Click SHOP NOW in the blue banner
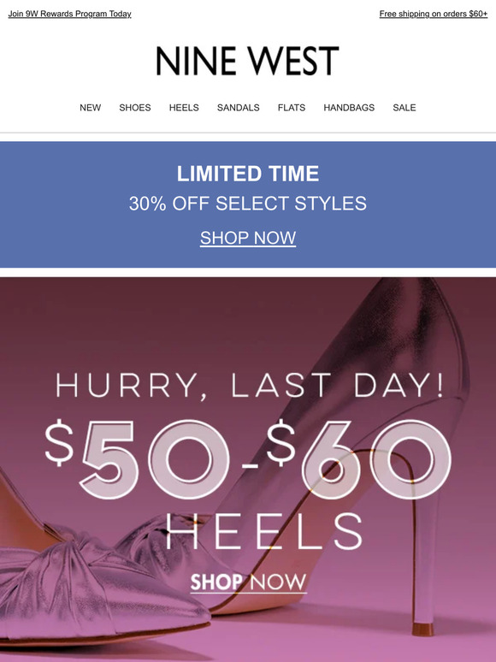This screenshot has height=662, width=496. click(248, 238)
